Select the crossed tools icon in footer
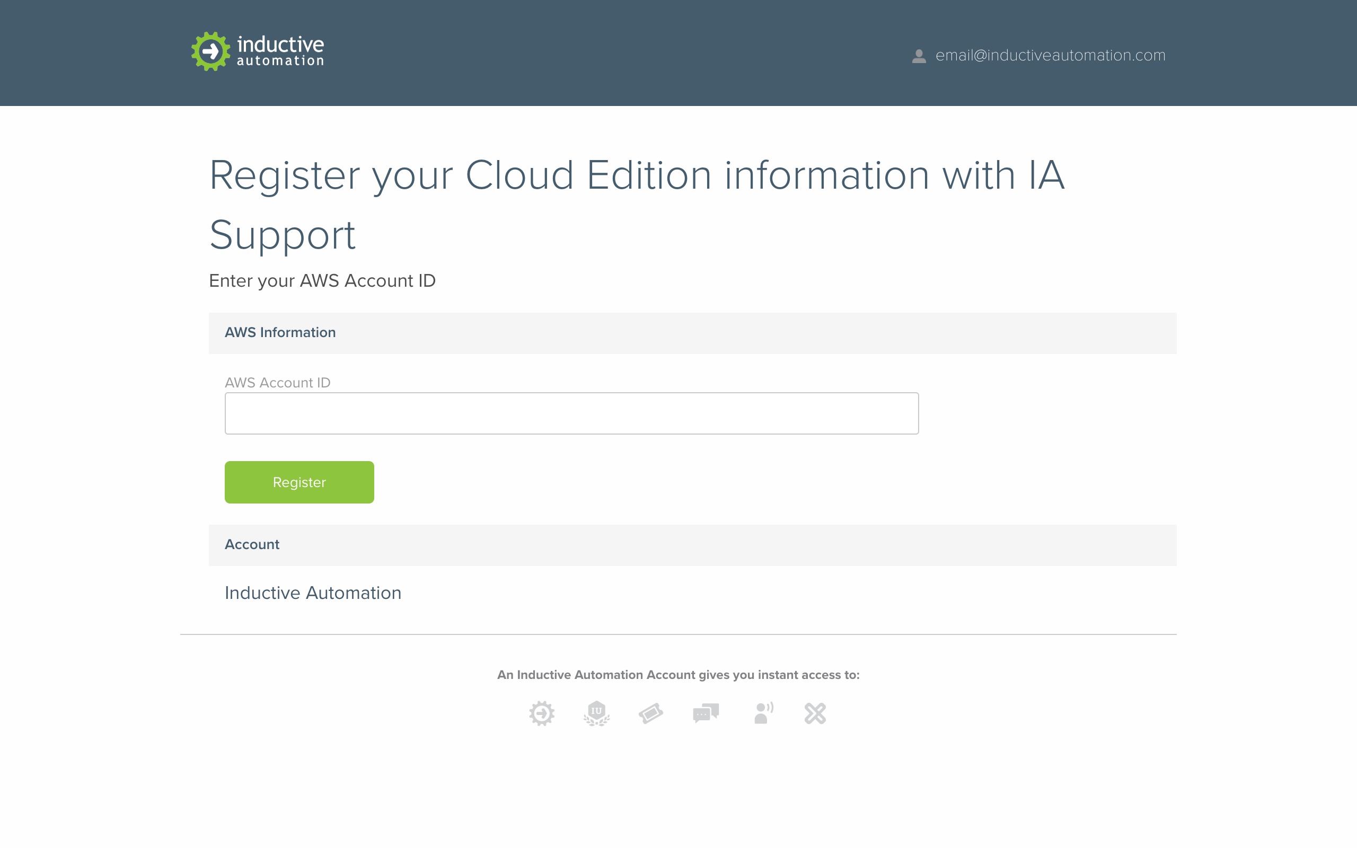The image size is (1357, 848). click(x=815, y=713)
